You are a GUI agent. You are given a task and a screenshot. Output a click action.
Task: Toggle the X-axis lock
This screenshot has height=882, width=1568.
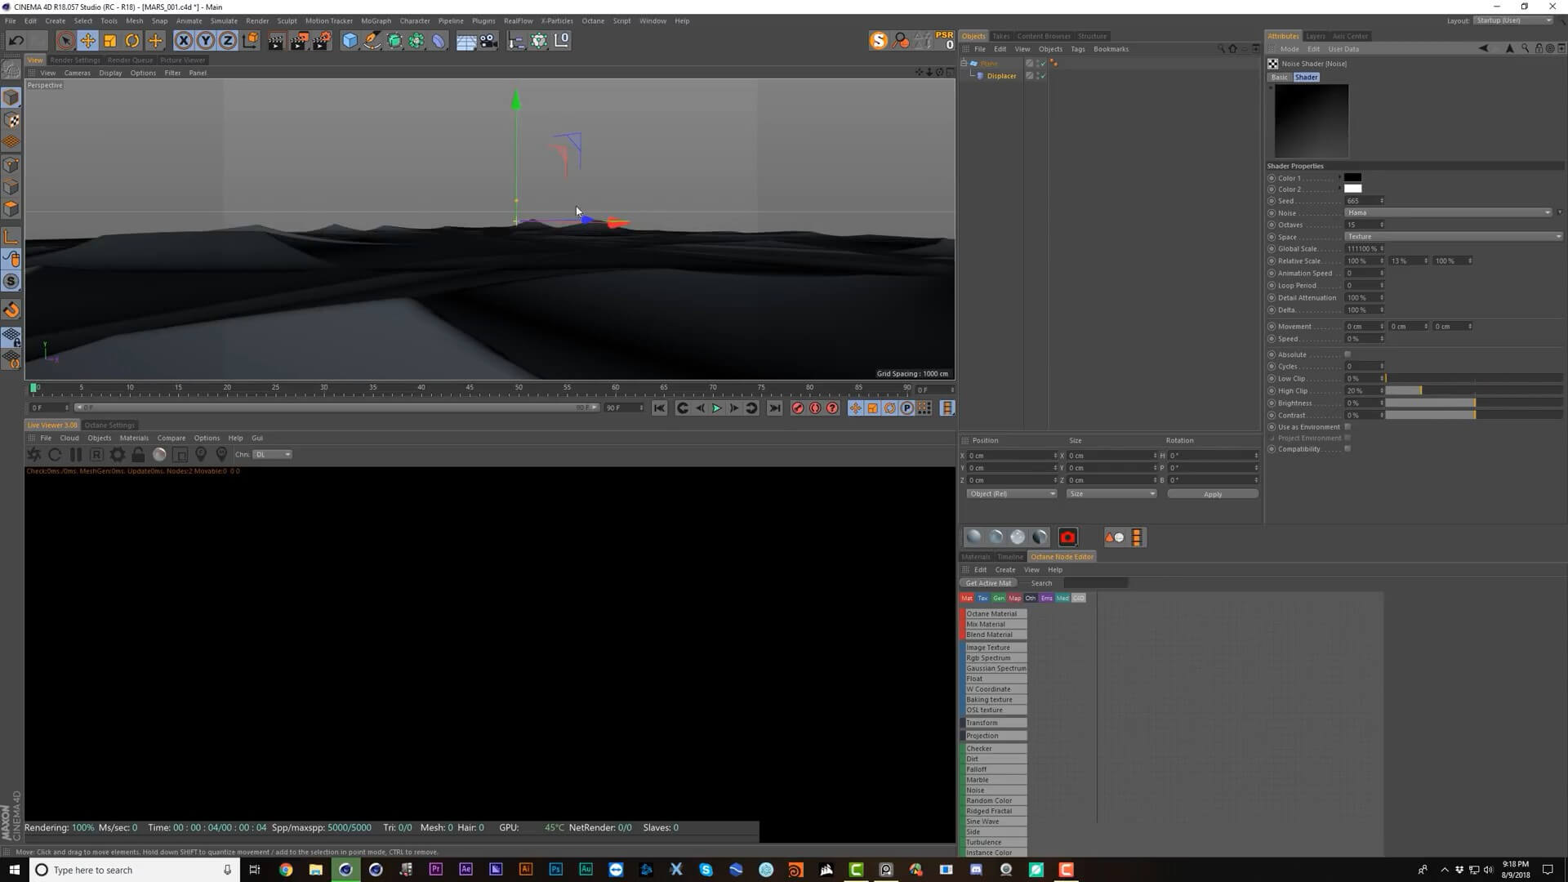click(184, 41)
